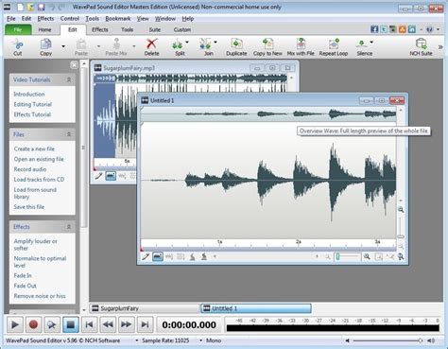448x349 pixels.
Task: Start recording with the red Record button
Action: 33,324
